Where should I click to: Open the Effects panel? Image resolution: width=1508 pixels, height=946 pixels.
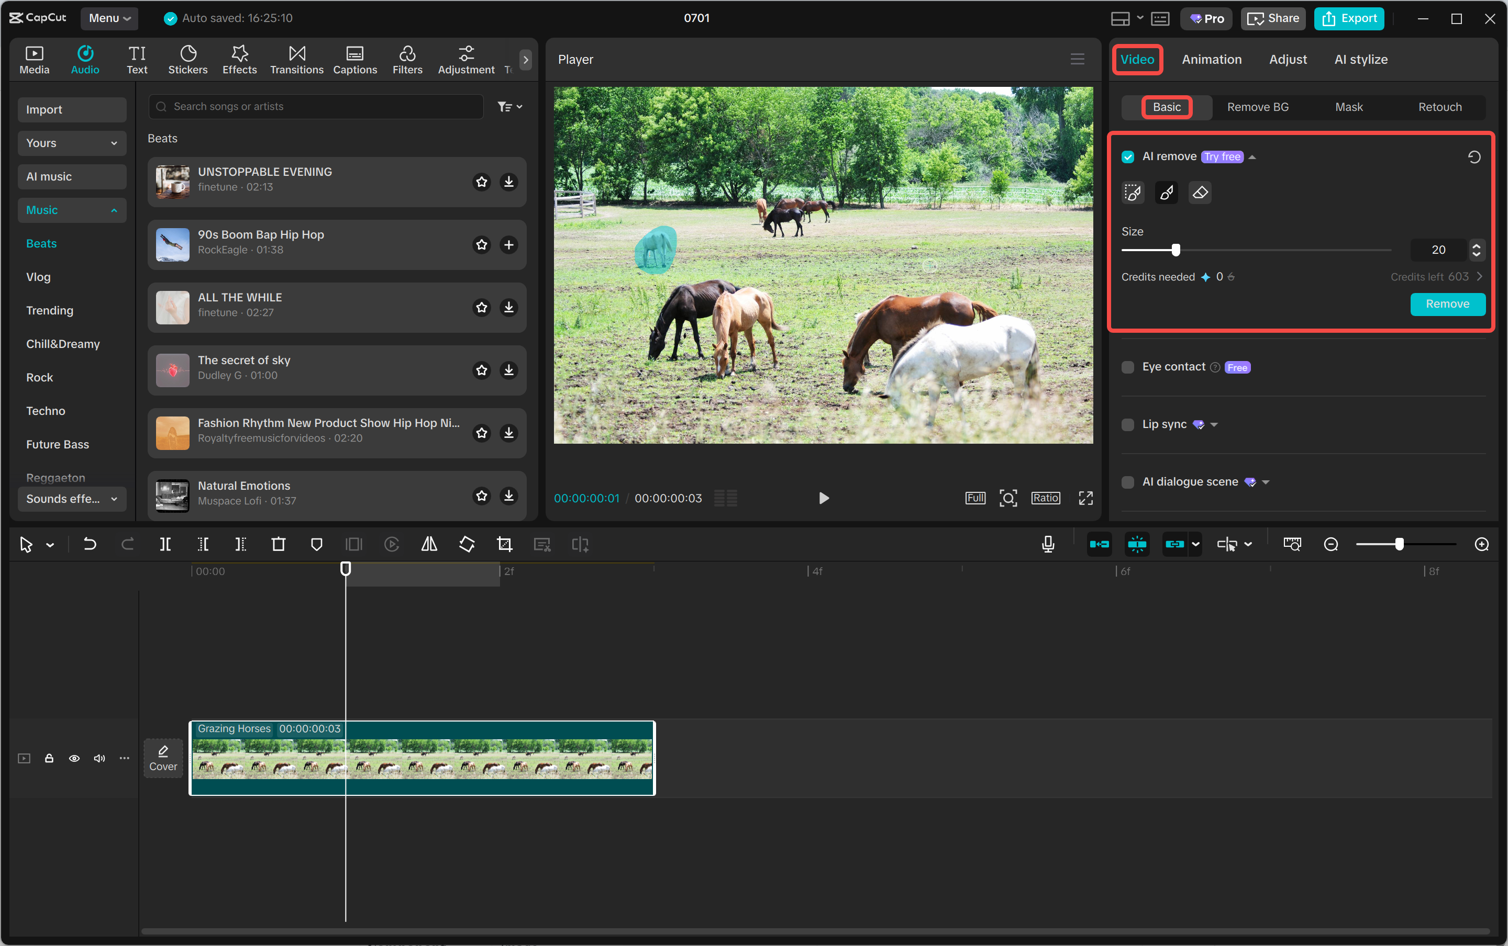click(238, 59)
